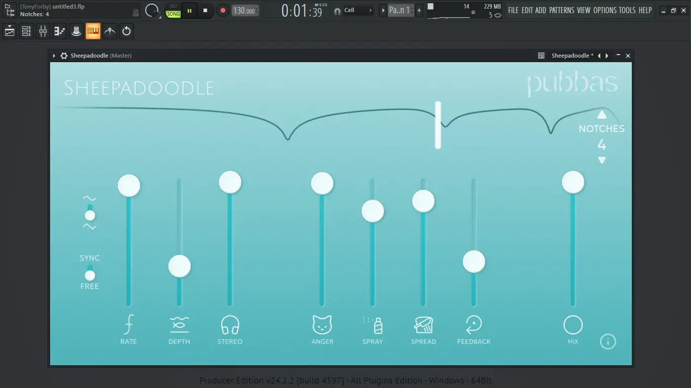The image size is (691, 388).
Task: Click the lips polyphony icon
Action: [498, 15]
